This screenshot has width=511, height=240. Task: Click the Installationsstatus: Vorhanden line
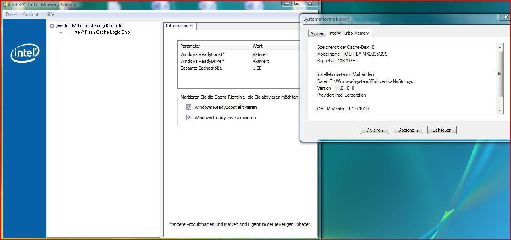click(x=345, y=74)
